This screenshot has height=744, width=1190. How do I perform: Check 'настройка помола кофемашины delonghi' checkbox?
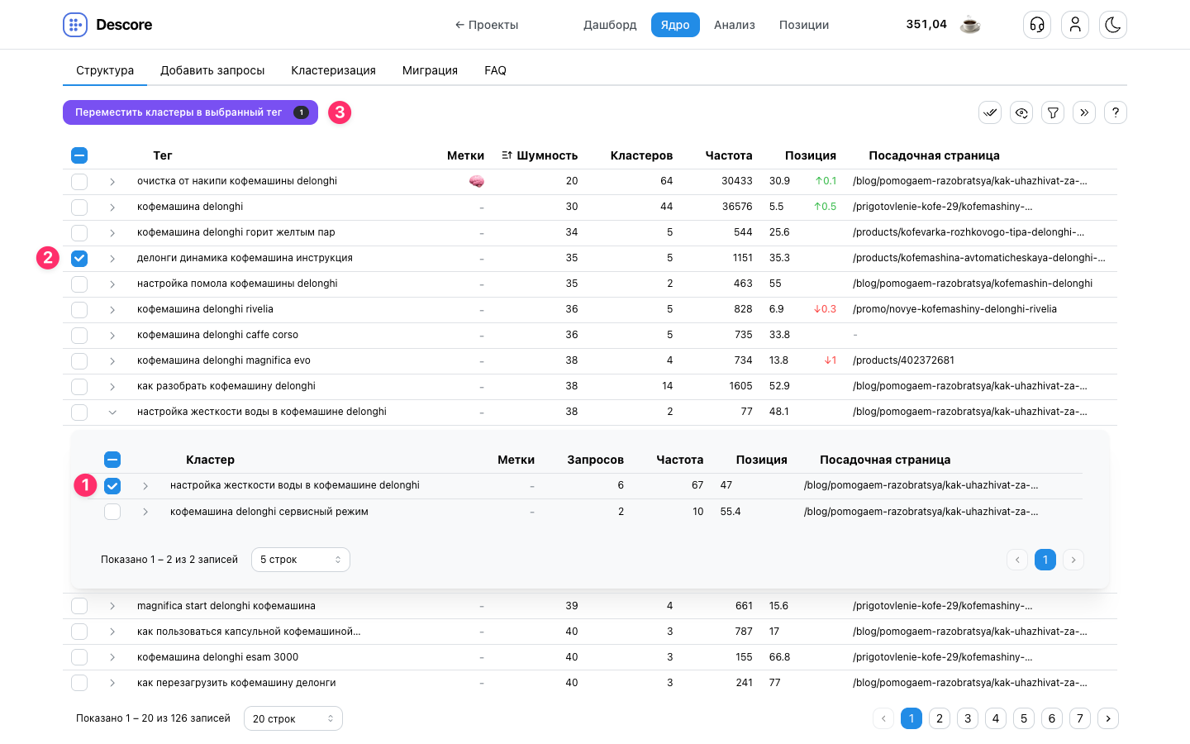pyautogui.click(x=79, y=284)
